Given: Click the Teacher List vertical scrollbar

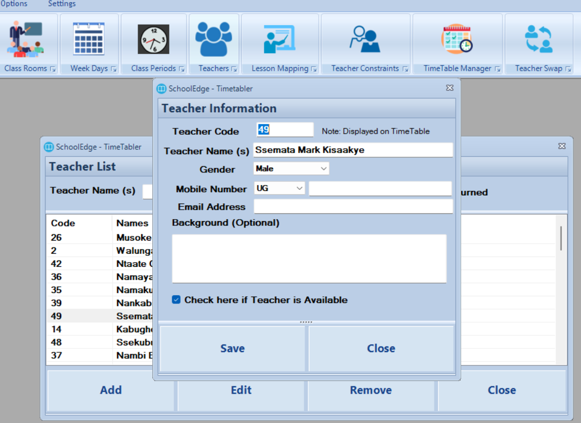Looking at the screenshot, I should (561, 289).
